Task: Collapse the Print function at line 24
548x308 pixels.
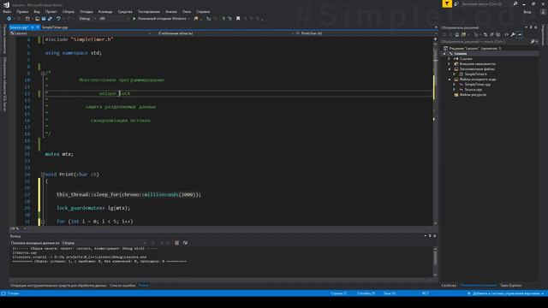Action: point(43,175)
